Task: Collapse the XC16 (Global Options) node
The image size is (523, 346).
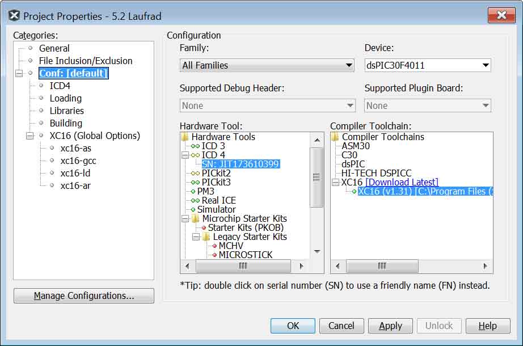Action: 30,136
